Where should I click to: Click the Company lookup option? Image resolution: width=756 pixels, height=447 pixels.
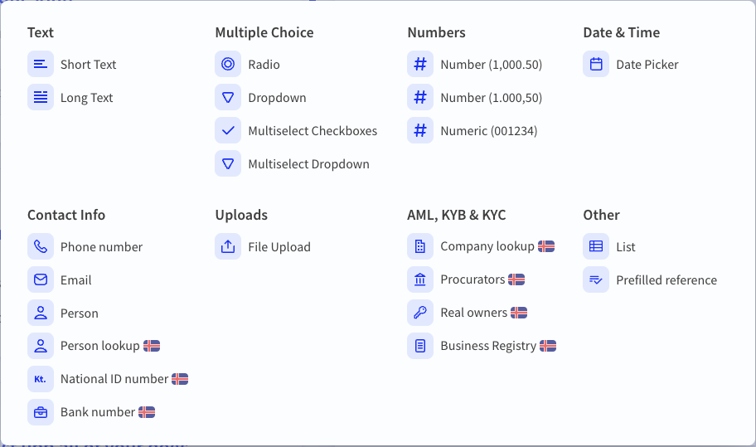[487, 246]
